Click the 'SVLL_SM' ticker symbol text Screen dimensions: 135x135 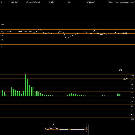[91, 2]
